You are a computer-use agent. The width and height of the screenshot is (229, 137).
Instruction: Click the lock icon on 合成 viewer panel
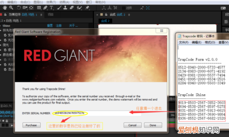(106, 14)
